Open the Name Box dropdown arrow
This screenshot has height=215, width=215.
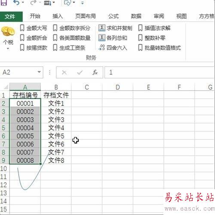[39, 72]
